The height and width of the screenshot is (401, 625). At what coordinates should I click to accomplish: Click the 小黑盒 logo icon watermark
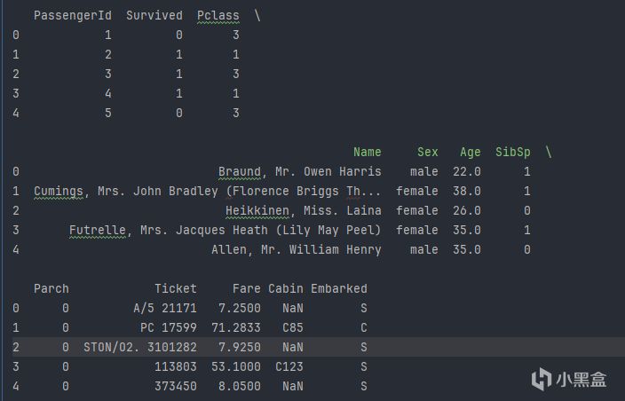tap(542, 380)
